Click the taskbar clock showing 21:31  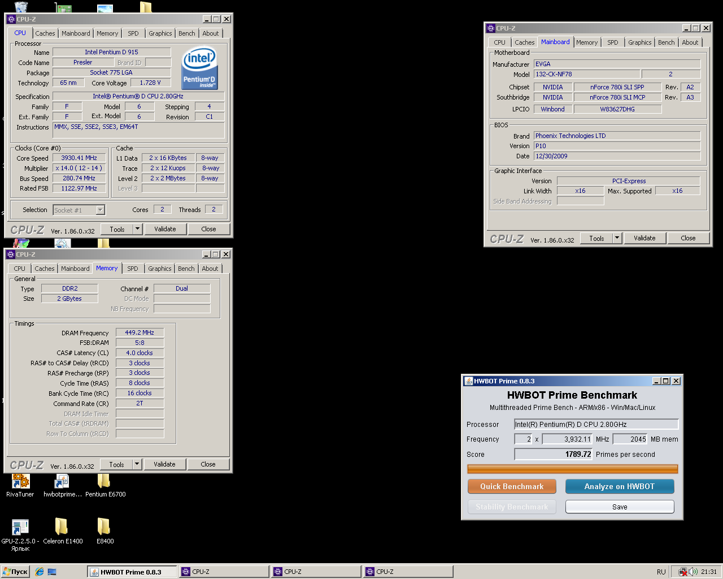[x=709, y=572]
